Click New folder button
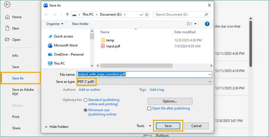Viewport: 269px width, 137px height. coord(80,24)
